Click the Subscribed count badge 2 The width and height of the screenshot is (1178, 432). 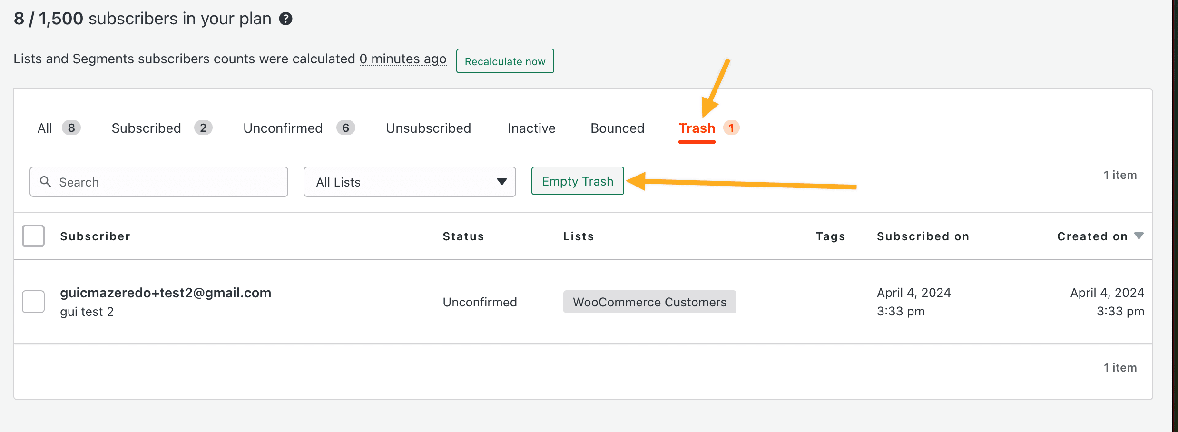coord(203,128)
